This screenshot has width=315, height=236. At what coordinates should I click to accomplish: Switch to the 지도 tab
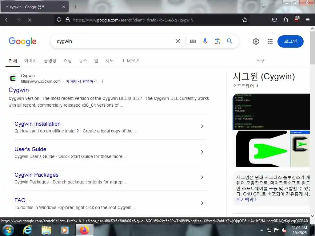(110, 61)
